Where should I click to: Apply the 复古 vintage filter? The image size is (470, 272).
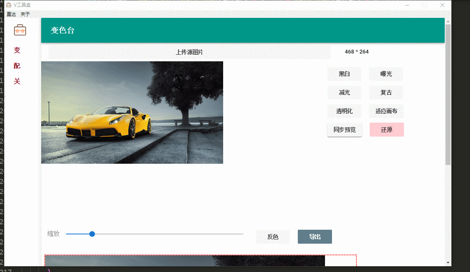[x=386, y=92]
